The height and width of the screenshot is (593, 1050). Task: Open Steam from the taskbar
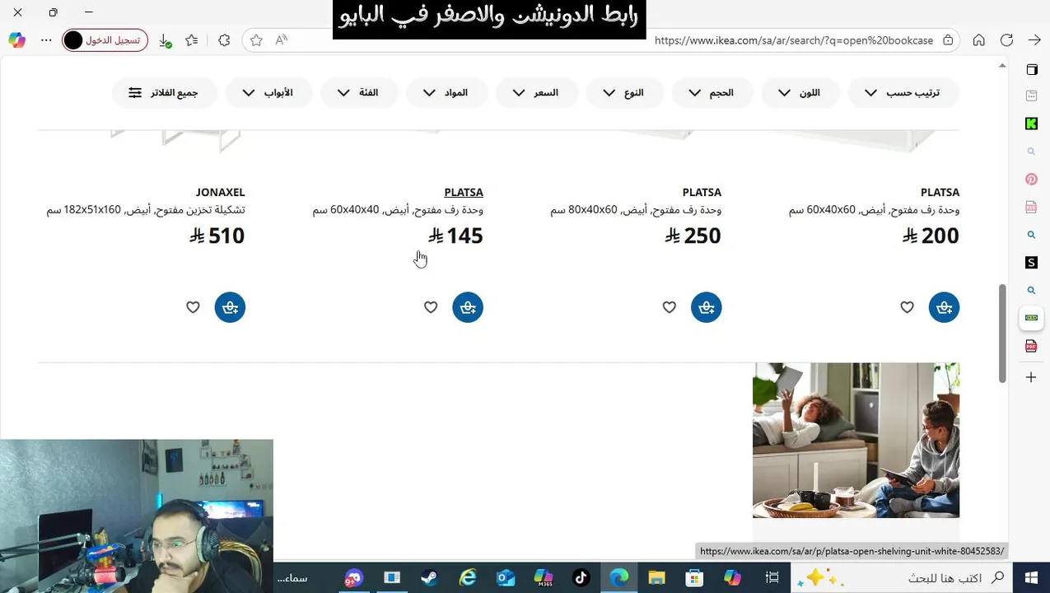point(429,577)
